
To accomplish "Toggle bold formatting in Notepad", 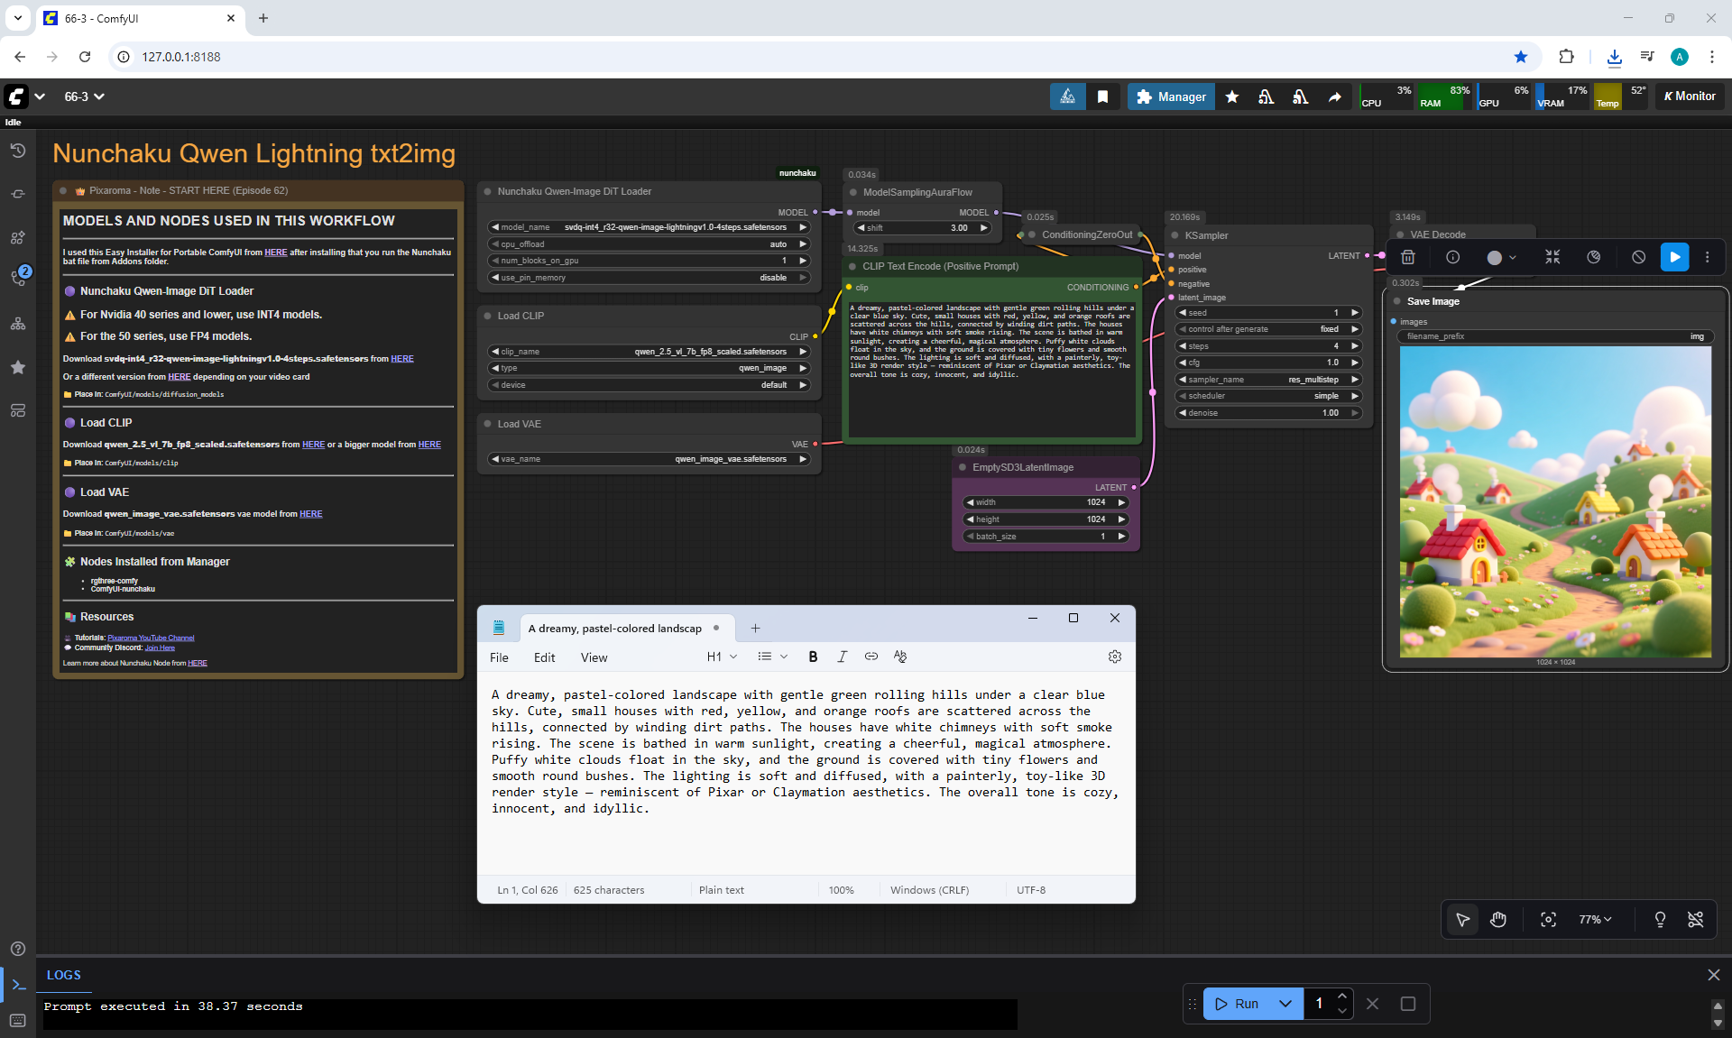I will (x=813, y=657).
